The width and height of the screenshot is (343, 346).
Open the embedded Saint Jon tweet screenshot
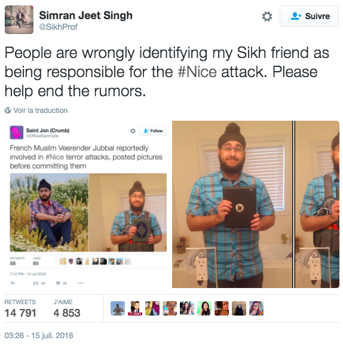pos(88,204)
